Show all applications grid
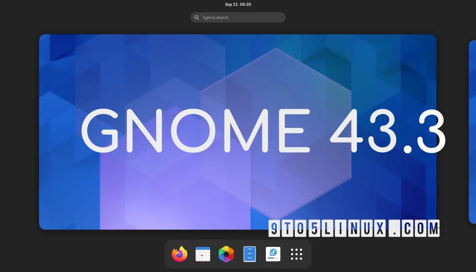The width and height of the screenshot is (476, 272). point(296,254)
